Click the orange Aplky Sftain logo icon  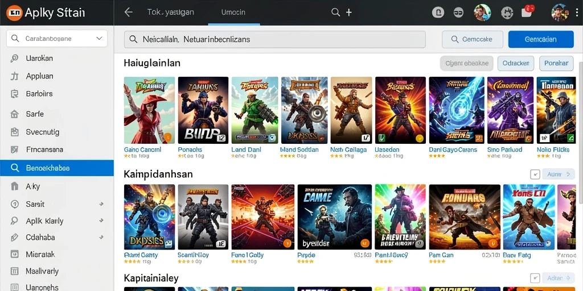pyautogui.click(x=14, y=13)
